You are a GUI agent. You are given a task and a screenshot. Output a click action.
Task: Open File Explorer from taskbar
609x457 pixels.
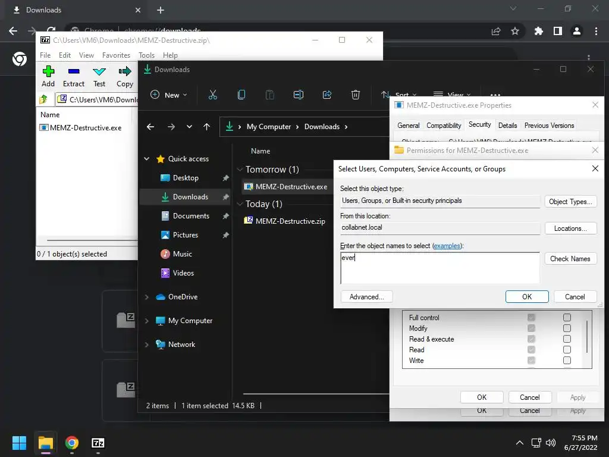45,443
